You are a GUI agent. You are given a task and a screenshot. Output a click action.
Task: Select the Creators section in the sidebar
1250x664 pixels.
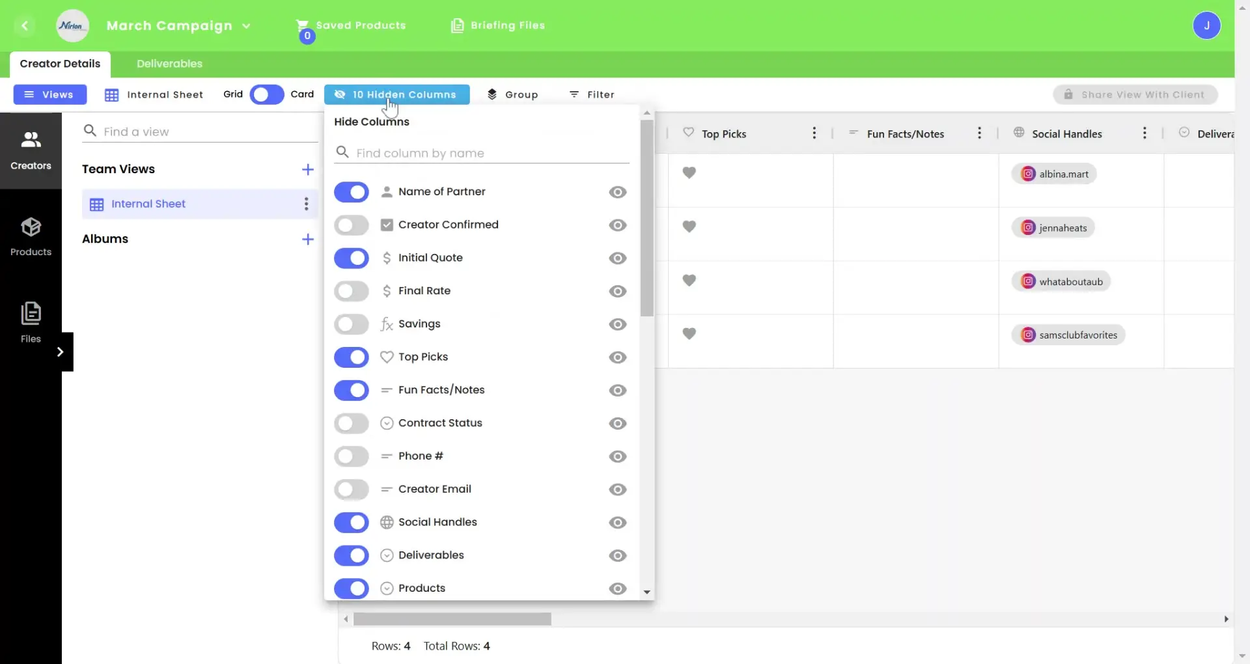click(30, 150)
